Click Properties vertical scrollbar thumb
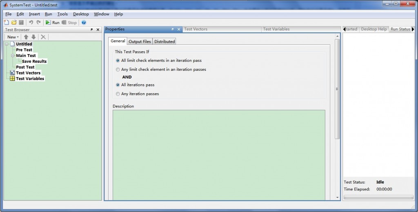418x212 pixels. point(337,89)
